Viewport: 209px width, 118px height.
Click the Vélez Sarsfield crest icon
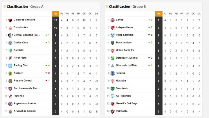(113, 35)
